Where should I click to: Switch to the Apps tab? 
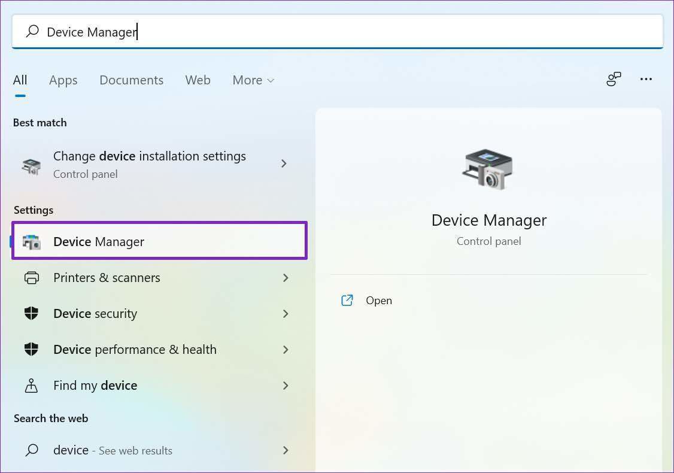coord(63,80)
